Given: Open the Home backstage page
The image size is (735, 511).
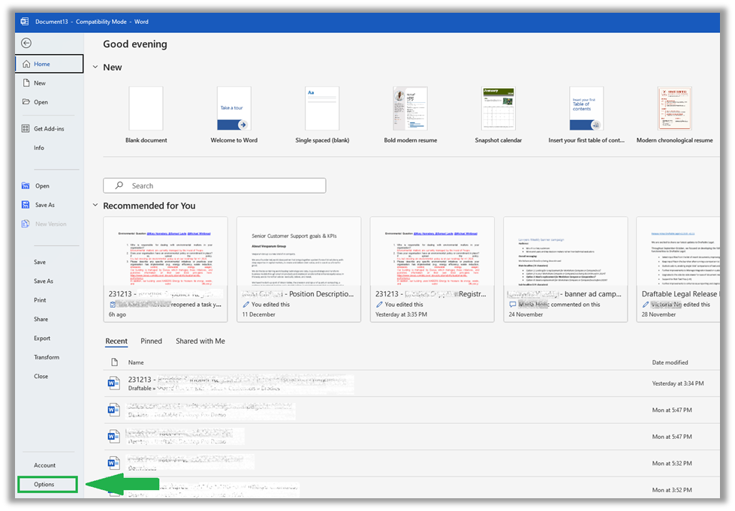Looking at the screenshot, I should point(50,64).
